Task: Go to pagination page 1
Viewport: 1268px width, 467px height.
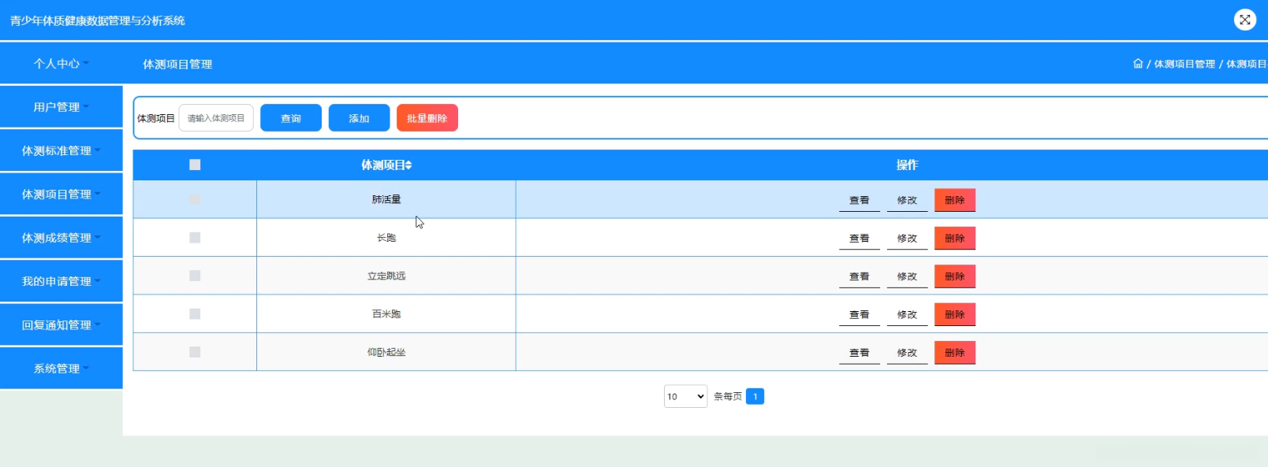Action: 755,396
